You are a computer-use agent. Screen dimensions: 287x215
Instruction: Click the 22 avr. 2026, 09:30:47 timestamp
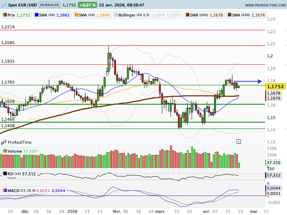click(122, 5)
